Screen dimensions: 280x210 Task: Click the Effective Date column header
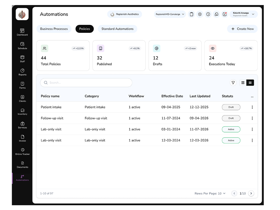[x=172, y=96]
